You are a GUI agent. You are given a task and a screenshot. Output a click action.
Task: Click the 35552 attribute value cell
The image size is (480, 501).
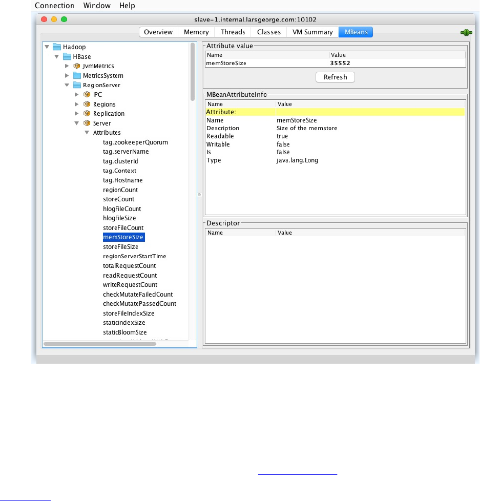(397, 63)
